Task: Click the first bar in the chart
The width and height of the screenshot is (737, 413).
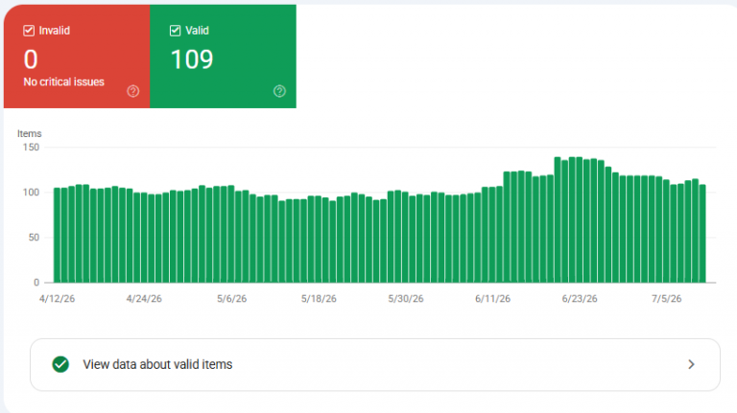Action: point(57,235)
